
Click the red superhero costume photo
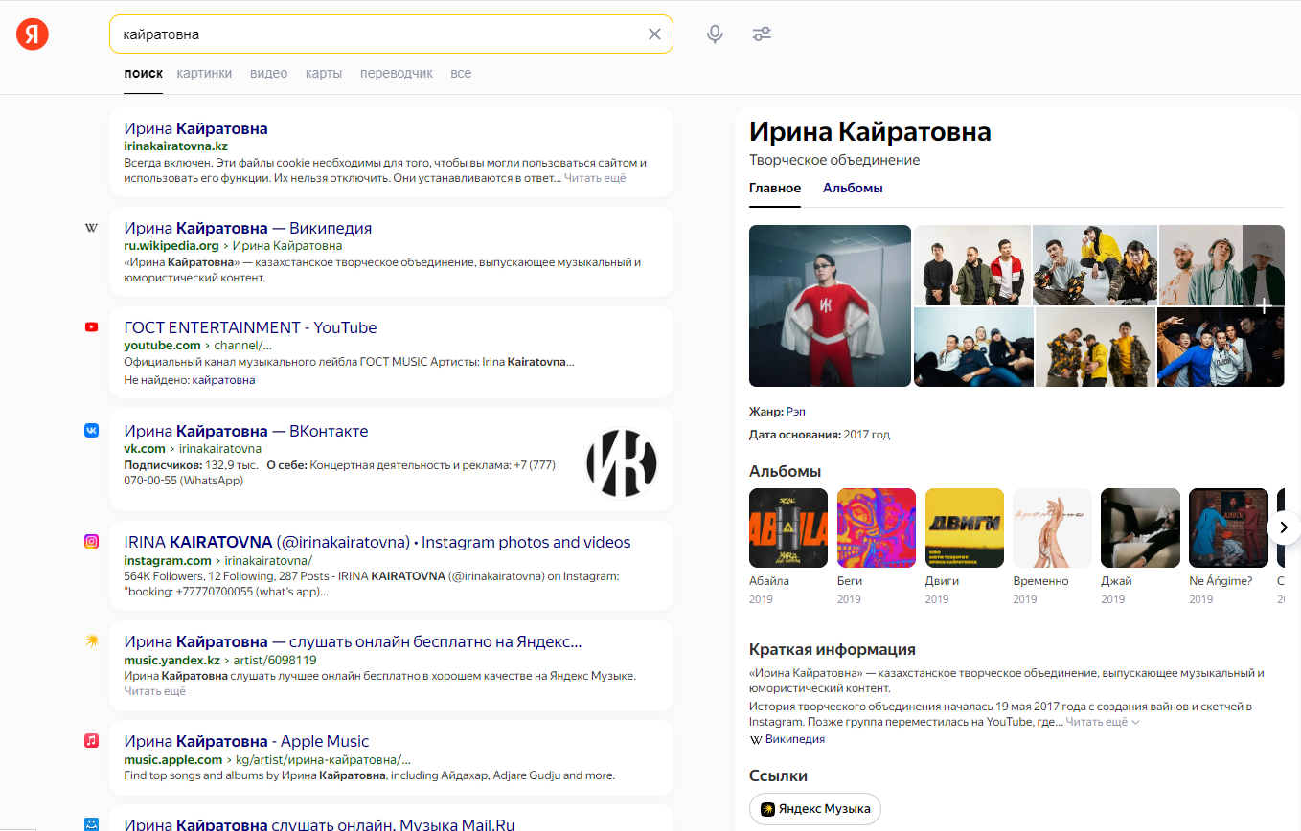(830, 305)
